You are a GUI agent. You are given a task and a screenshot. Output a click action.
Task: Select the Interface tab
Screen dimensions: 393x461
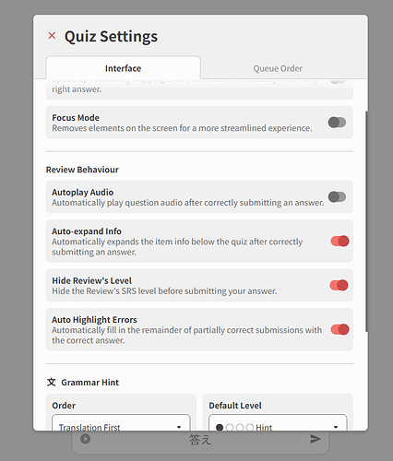[123, 67]
